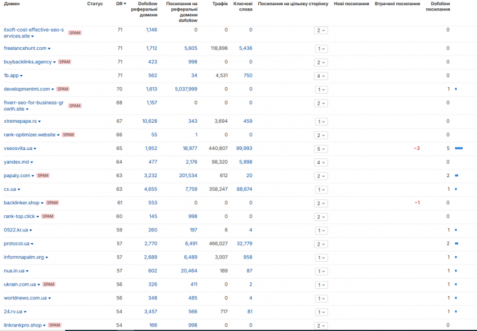477x331 pixels.
Task: Click the Ключові слова column header
Action: [x=243, y=6]
